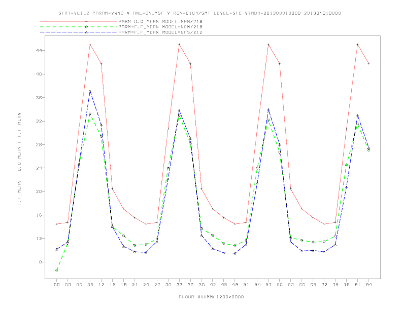
Task: Select legend entry PARM=F.F_MEAN MODEL=NAM/218
Action: [160, 27]
